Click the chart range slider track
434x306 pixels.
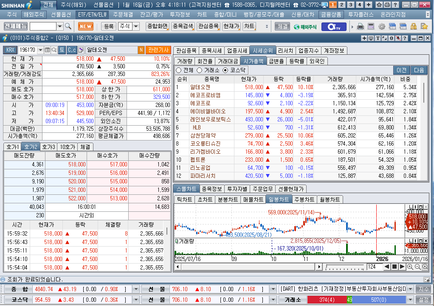(345, 267)
